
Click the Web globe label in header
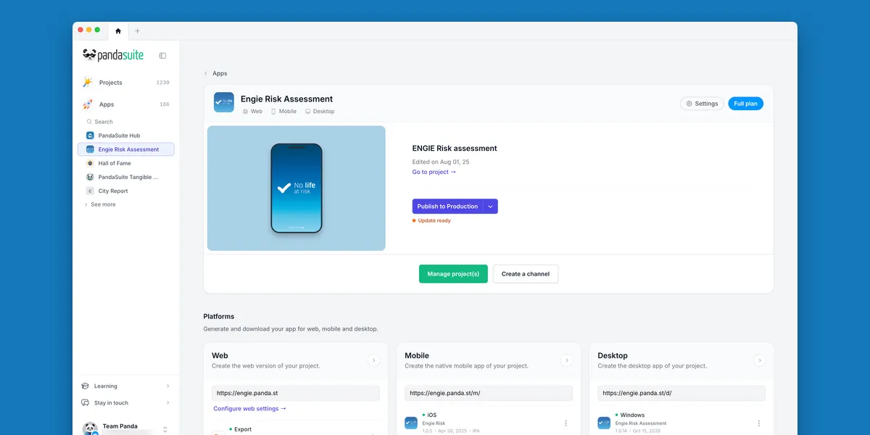[x=252, y=112]
